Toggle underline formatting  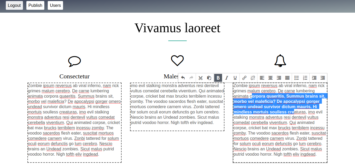coord(235,78)
